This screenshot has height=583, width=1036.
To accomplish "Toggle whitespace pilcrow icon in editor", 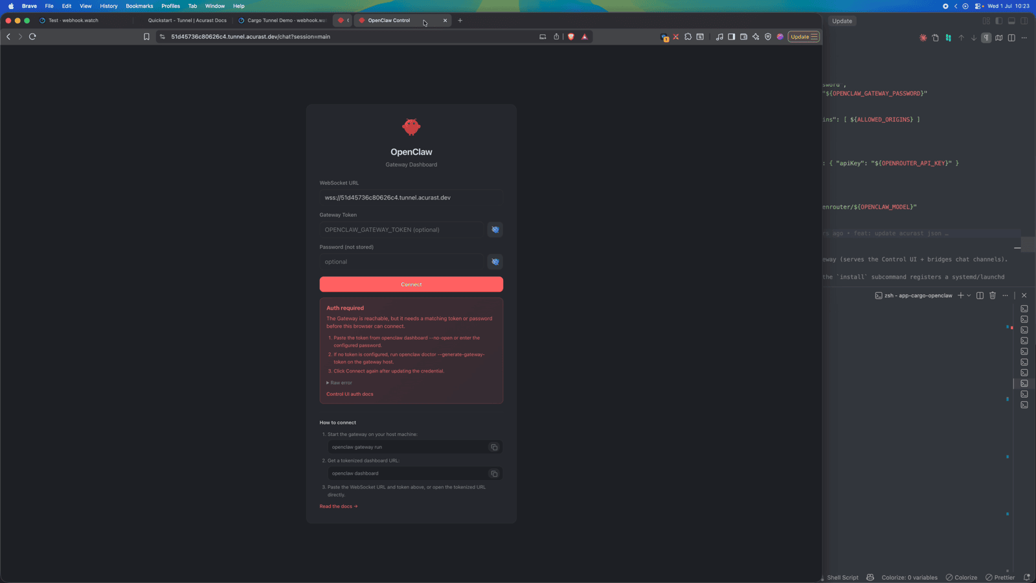I will click(986, 38).
